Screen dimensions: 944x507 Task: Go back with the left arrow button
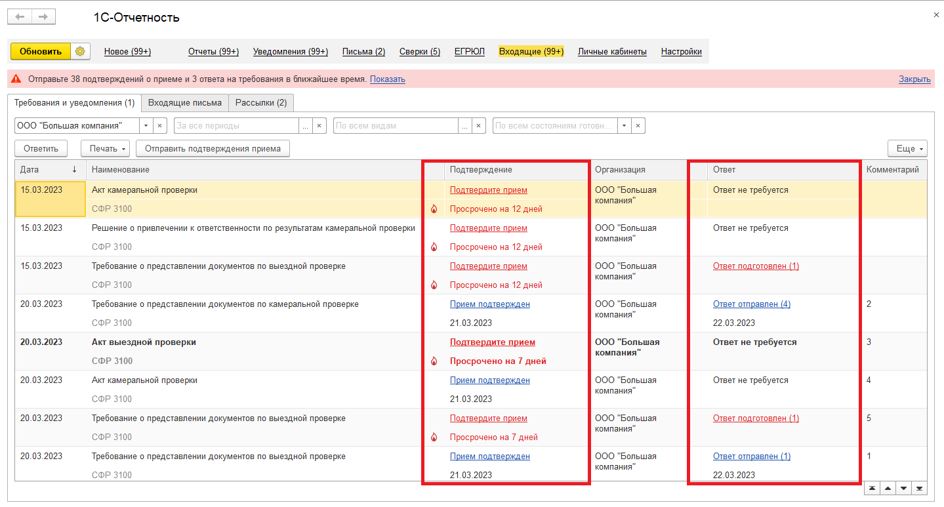[x=20, y=17]
